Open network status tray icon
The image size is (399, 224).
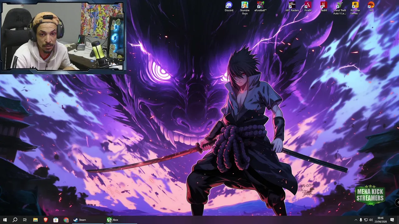coord(366,220)
